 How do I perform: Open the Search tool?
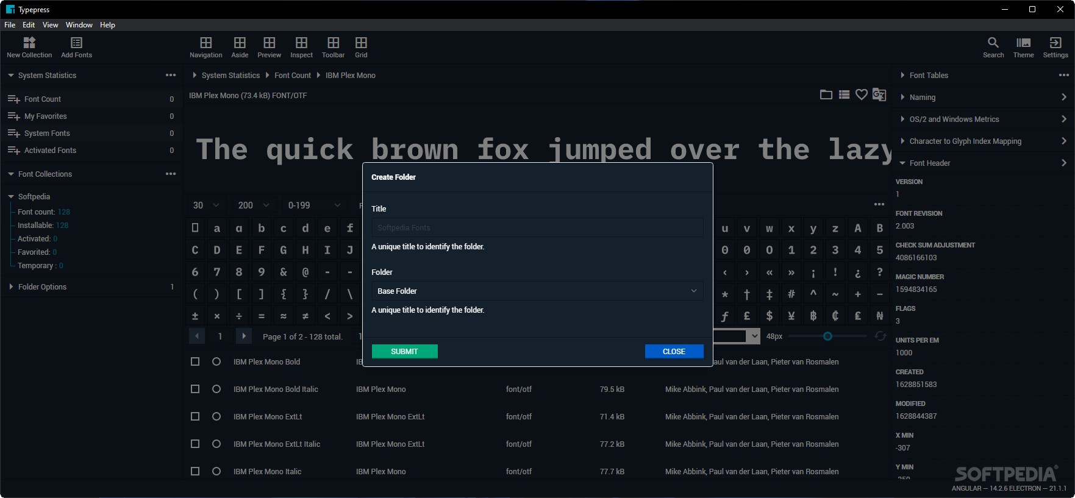tap(993, 42)
